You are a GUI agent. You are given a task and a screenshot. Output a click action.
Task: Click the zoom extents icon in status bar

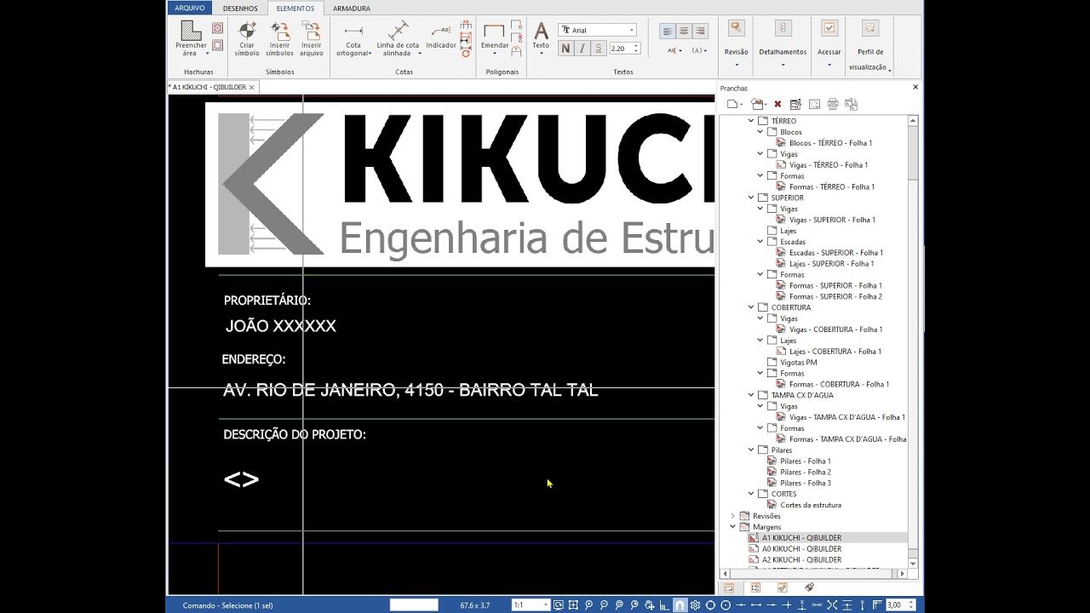(573, 605)
